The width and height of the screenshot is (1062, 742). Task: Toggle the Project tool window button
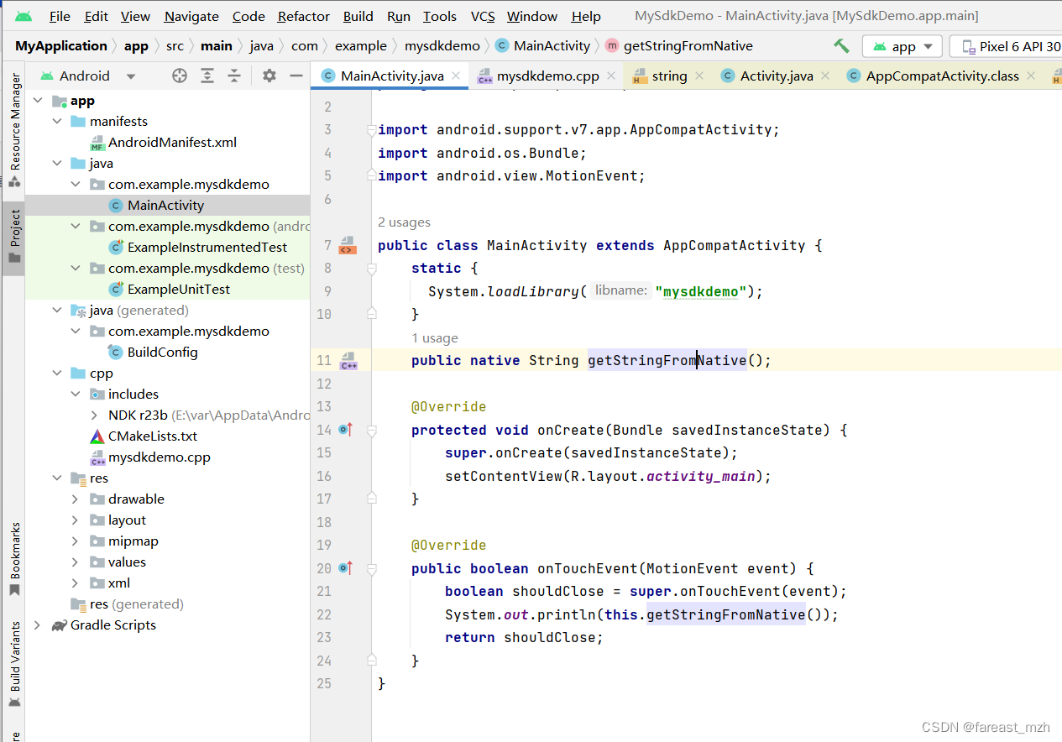coord(14,238)
